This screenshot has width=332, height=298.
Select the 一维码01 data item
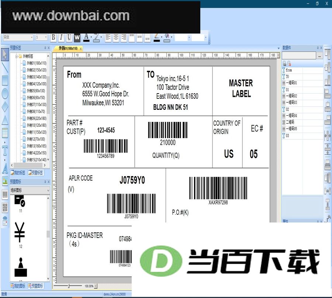coord(302,83)
